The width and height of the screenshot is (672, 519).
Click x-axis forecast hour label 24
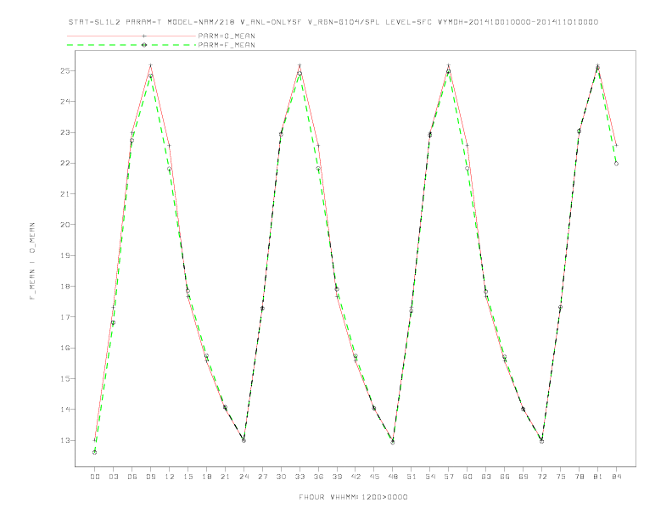coord(244,477)
